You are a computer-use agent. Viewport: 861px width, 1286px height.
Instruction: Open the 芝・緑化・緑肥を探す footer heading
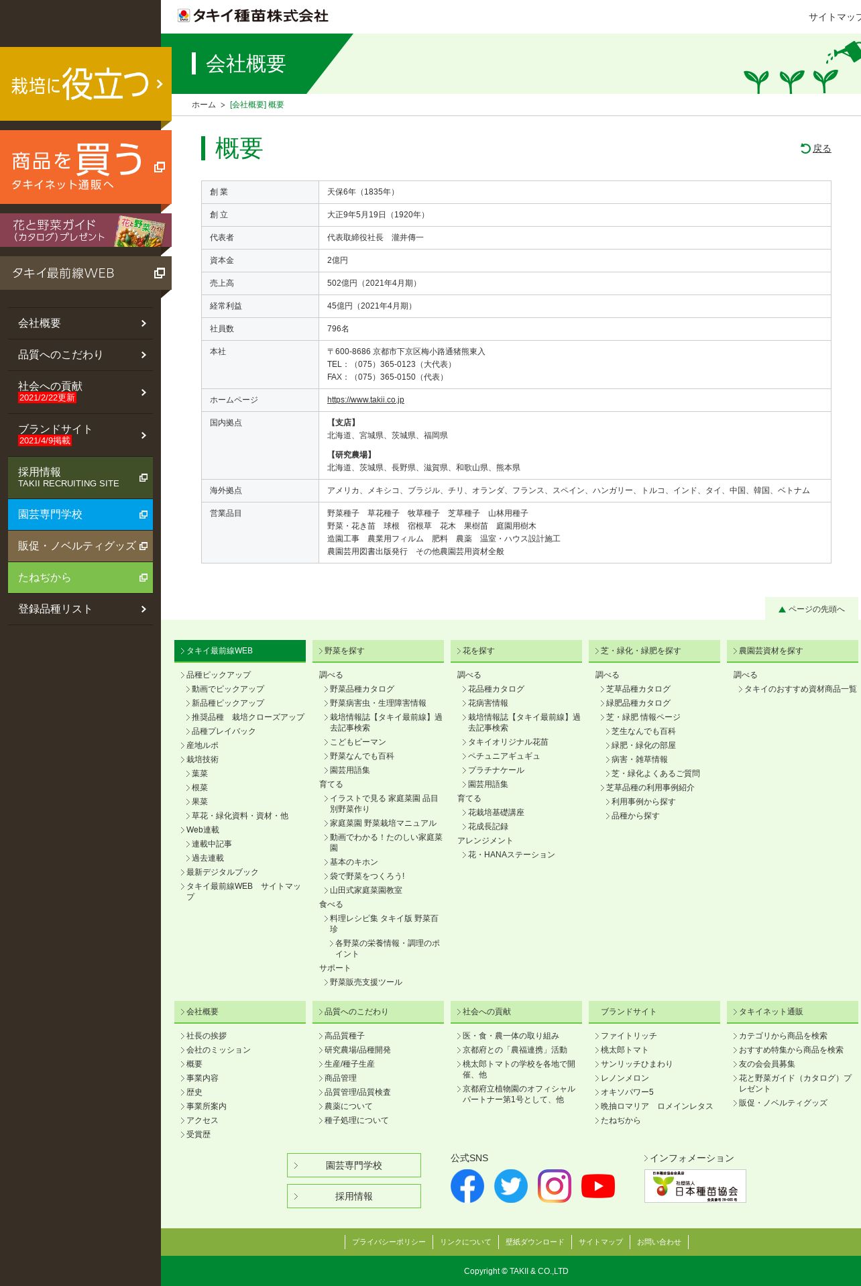[x=654, y=651]
